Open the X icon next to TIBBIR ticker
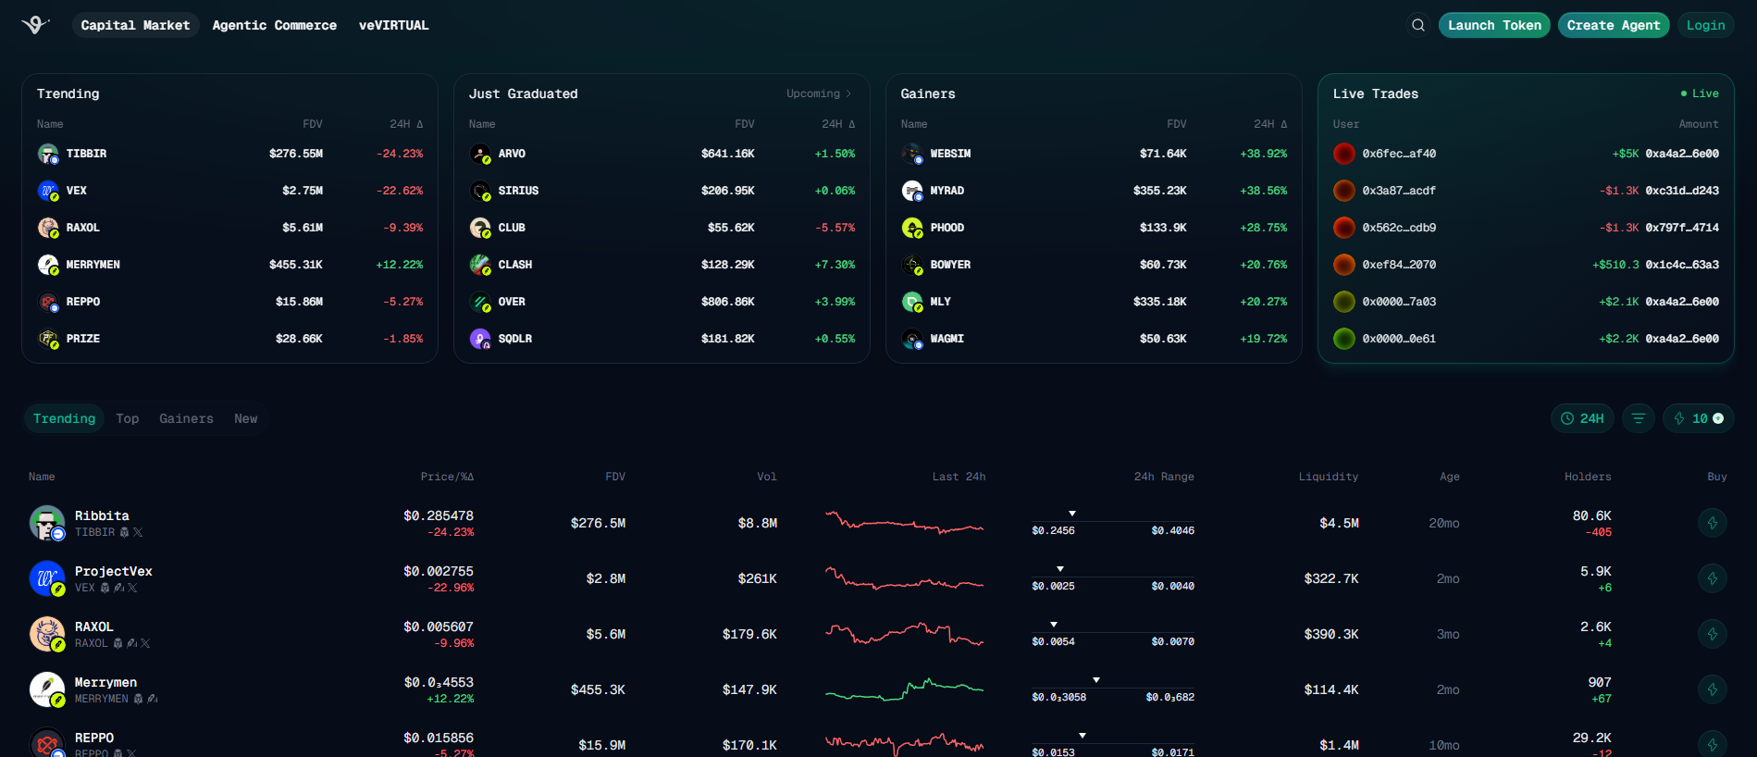This screenshot has width=1757, height=757. point(138,532)
